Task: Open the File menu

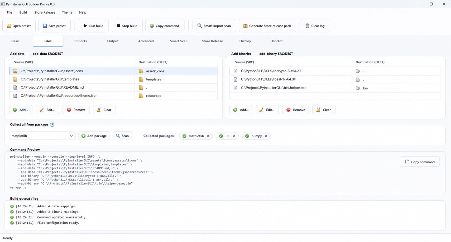Action: (x=9, y=12)
